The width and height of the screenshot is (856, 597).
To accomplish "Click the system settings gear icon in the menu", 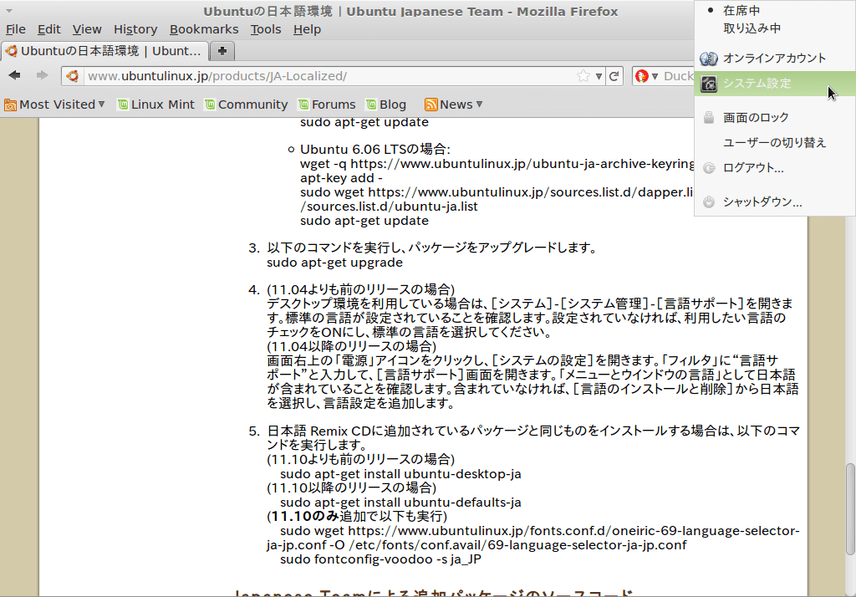I will coord(709,84).
